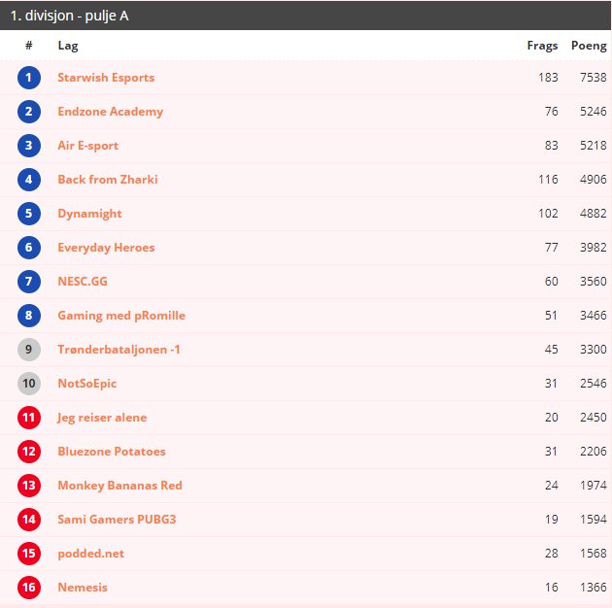Click the red rank 16 badge
Image resolution: width=612 pixels, height=608 pixels.
29,588
